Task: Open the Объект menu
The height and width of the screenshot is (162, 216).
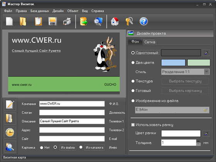Action: pos(73,11)
